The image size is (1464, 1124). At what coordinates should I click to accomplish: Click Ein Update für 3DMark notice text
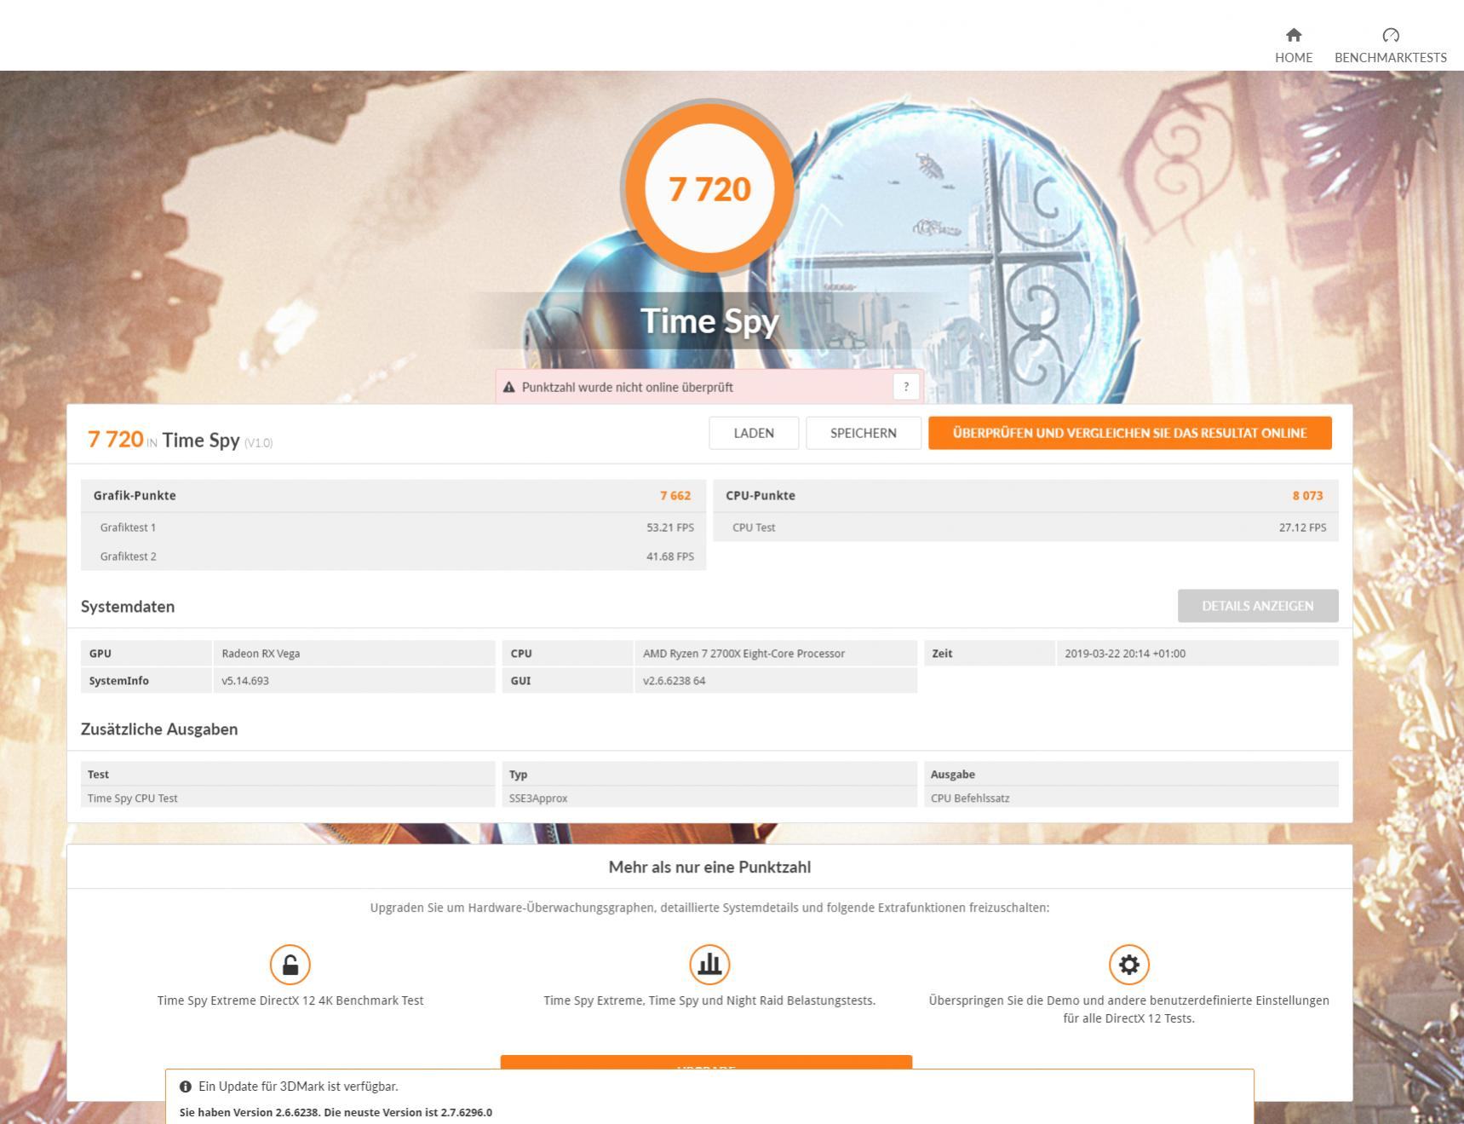pos(298,1087)
